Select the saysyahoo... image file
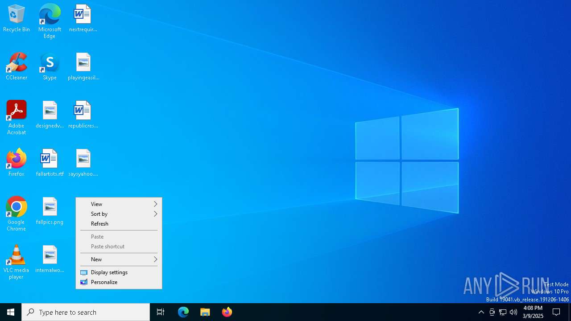 [x=83, y=163]
